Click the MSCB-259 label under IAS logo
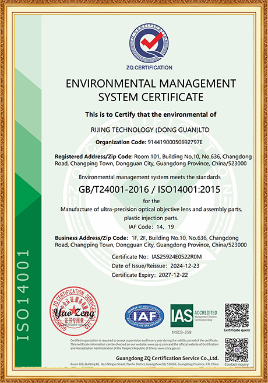Image resolution: width=268 pixels, height=383 pixels. point(182,332)
